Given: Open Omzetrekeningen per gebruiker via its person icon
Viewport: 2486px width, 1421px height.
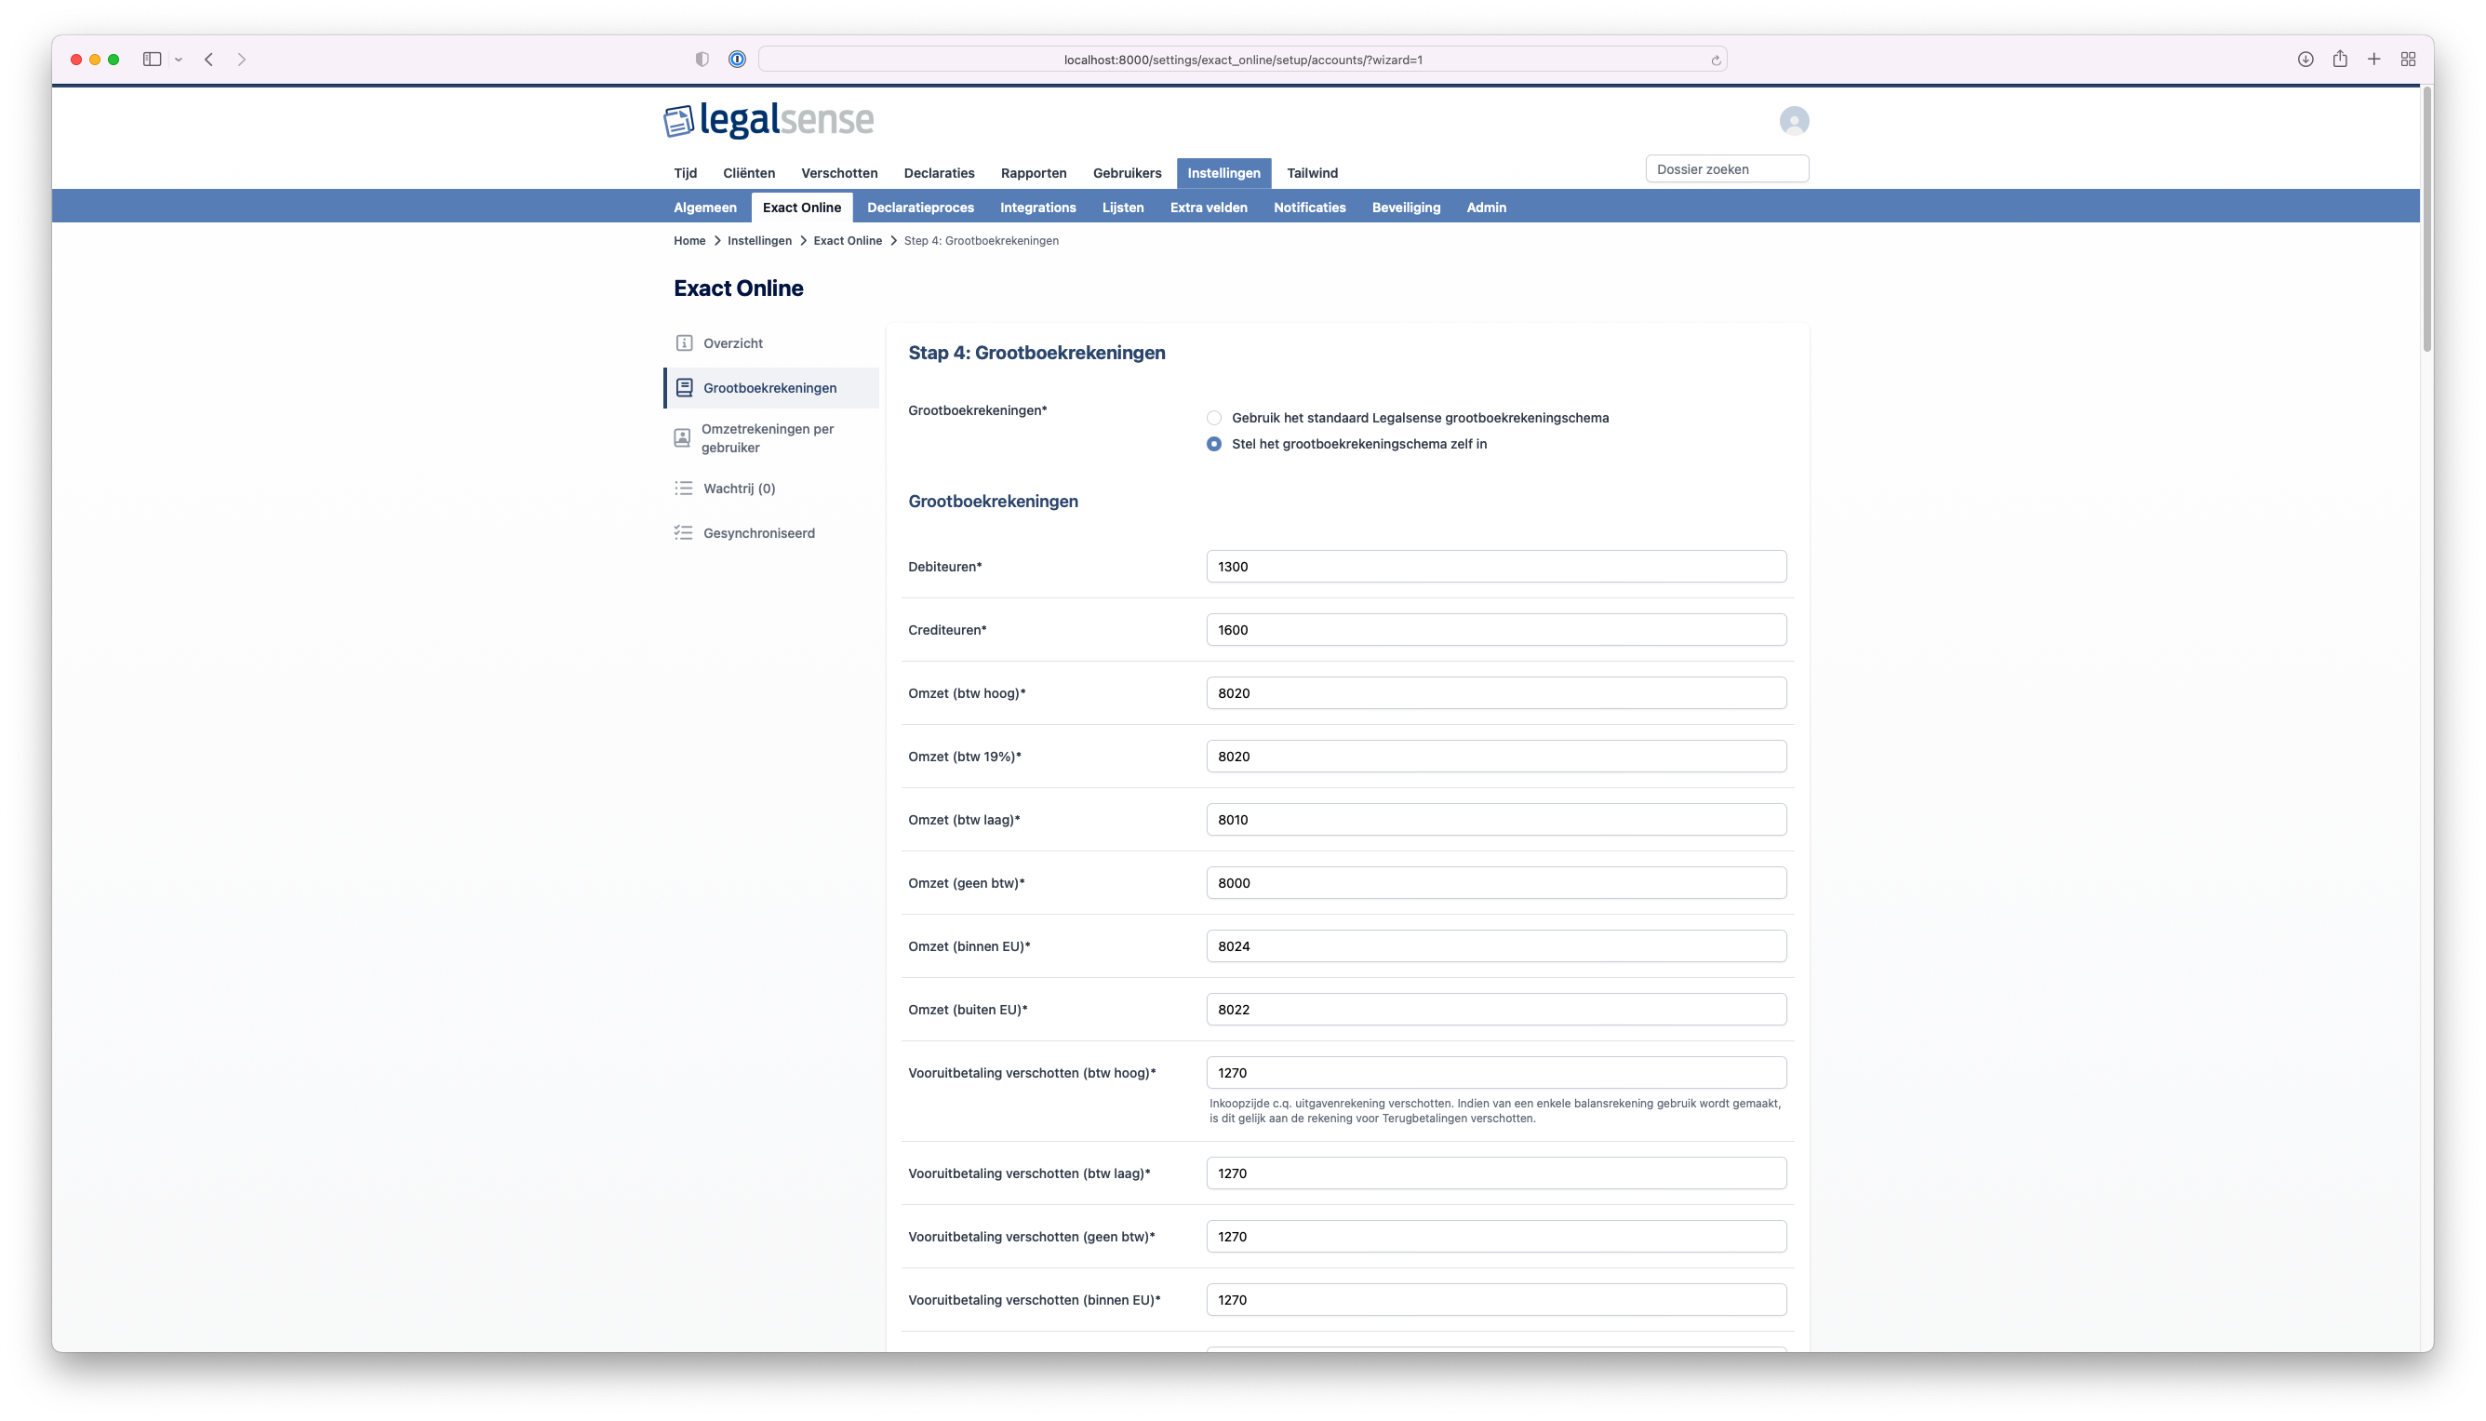Looking at the screenshot, I should point(682,437).
